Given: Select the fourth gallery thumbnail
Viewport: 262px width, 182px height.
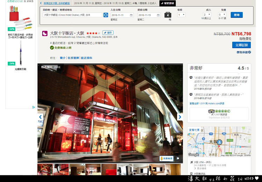Looking at the screenshot, I should pyautogui.click(x=93, y=170).
